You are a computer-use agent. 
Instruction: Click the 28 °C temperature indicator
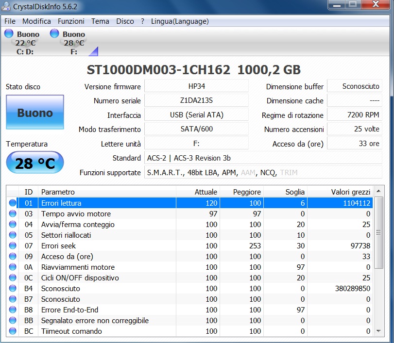coord(35,163)
